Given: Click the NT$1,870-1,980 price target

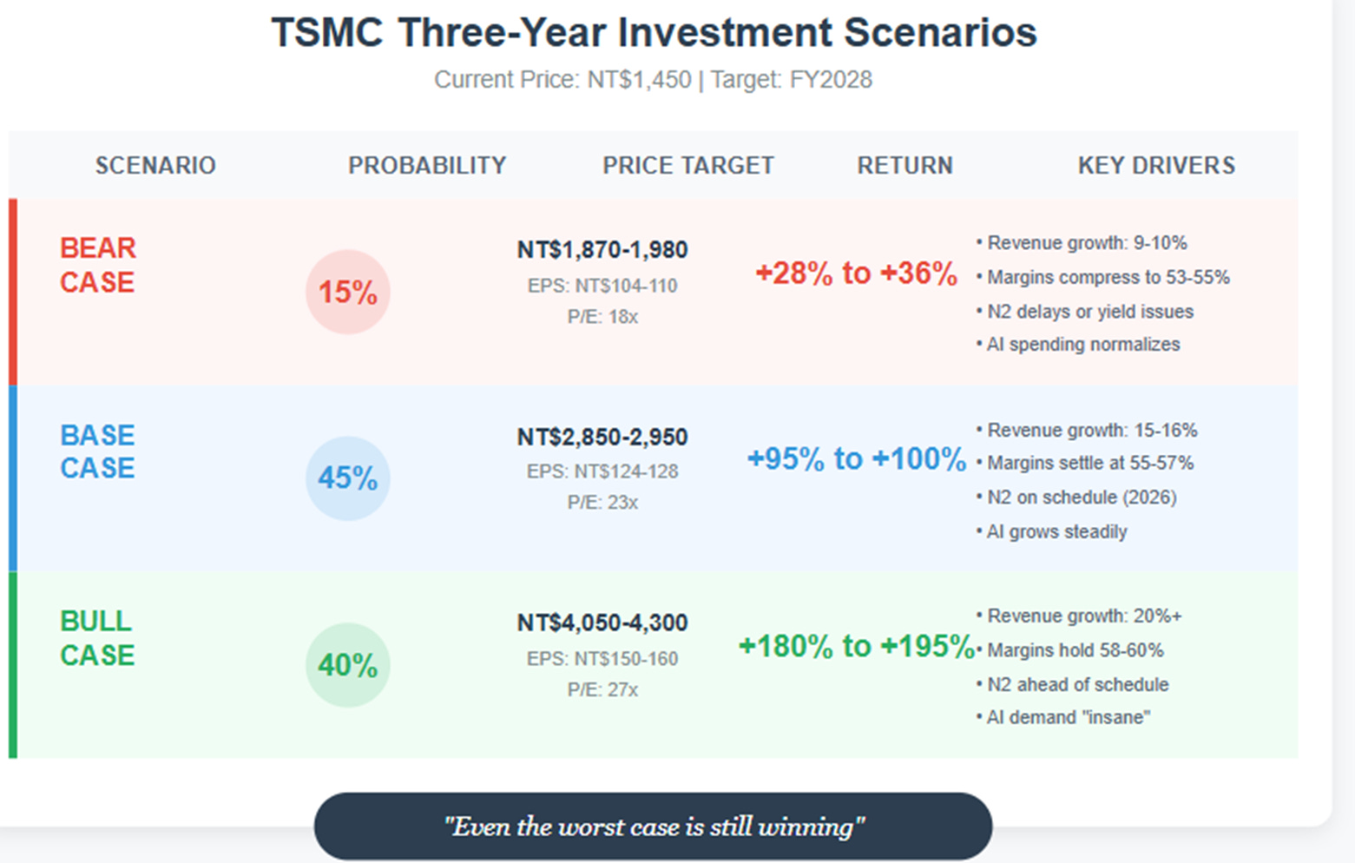Looking at the screenshot, I should coord(602,250).
